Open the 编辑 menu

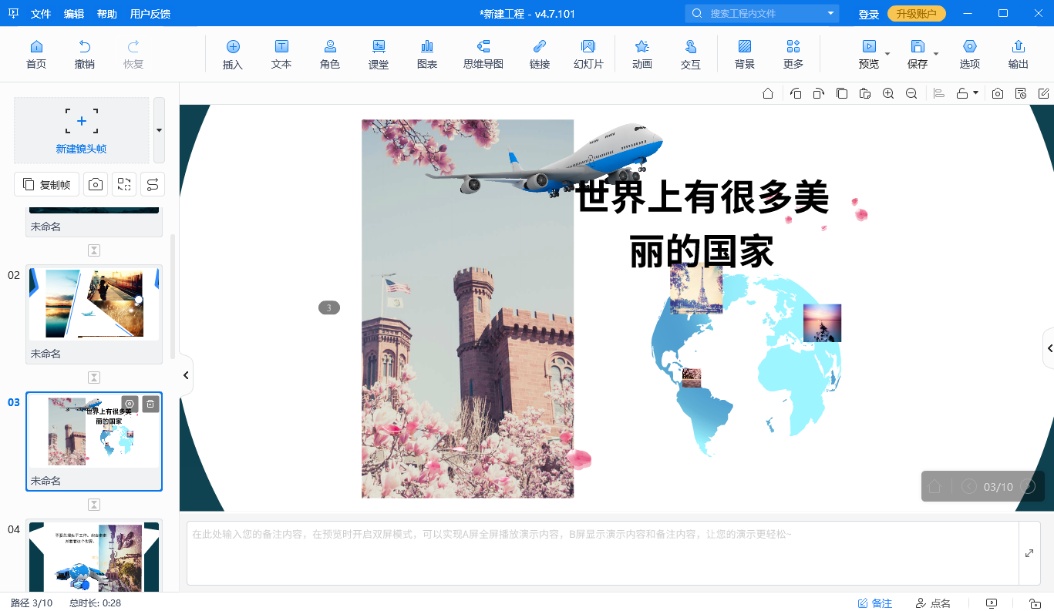[74, 14]
